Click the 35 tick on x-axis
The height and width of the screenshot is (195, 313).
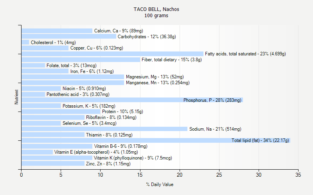click(x=298, y=175)
